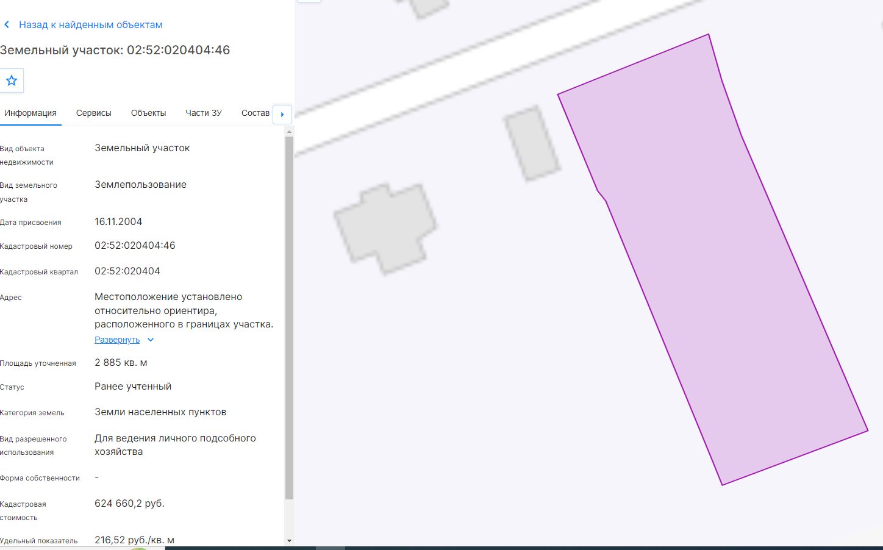Click the area value 2 885 кв. м
Viewport: 883px width, 550px height.
(x=121, y=363)
